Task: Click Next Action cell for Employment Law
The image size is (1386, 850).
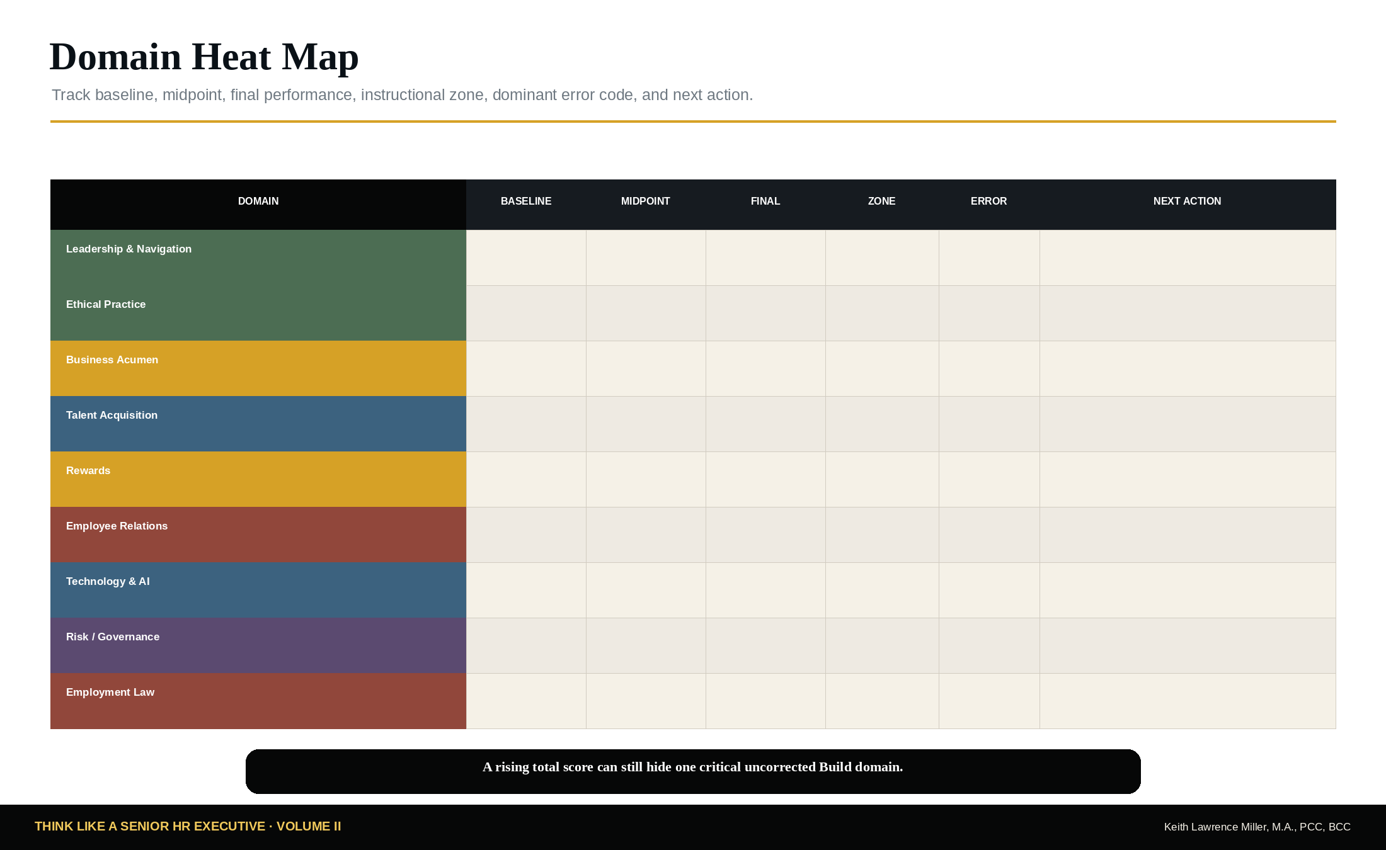Action: tap(1188, 701)
